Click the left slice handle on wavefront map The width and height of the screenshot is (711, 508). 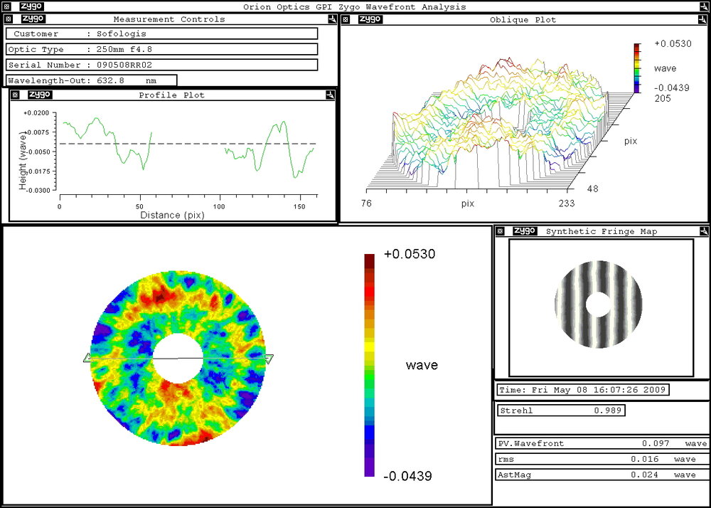[87, 359]
